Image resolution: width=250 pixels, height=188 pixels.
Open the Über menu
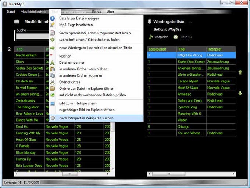click(110, 12)
